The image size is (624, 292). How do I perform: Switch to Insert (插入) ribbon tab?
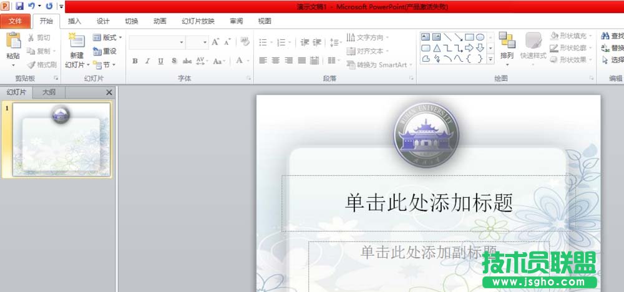[74, 21]
